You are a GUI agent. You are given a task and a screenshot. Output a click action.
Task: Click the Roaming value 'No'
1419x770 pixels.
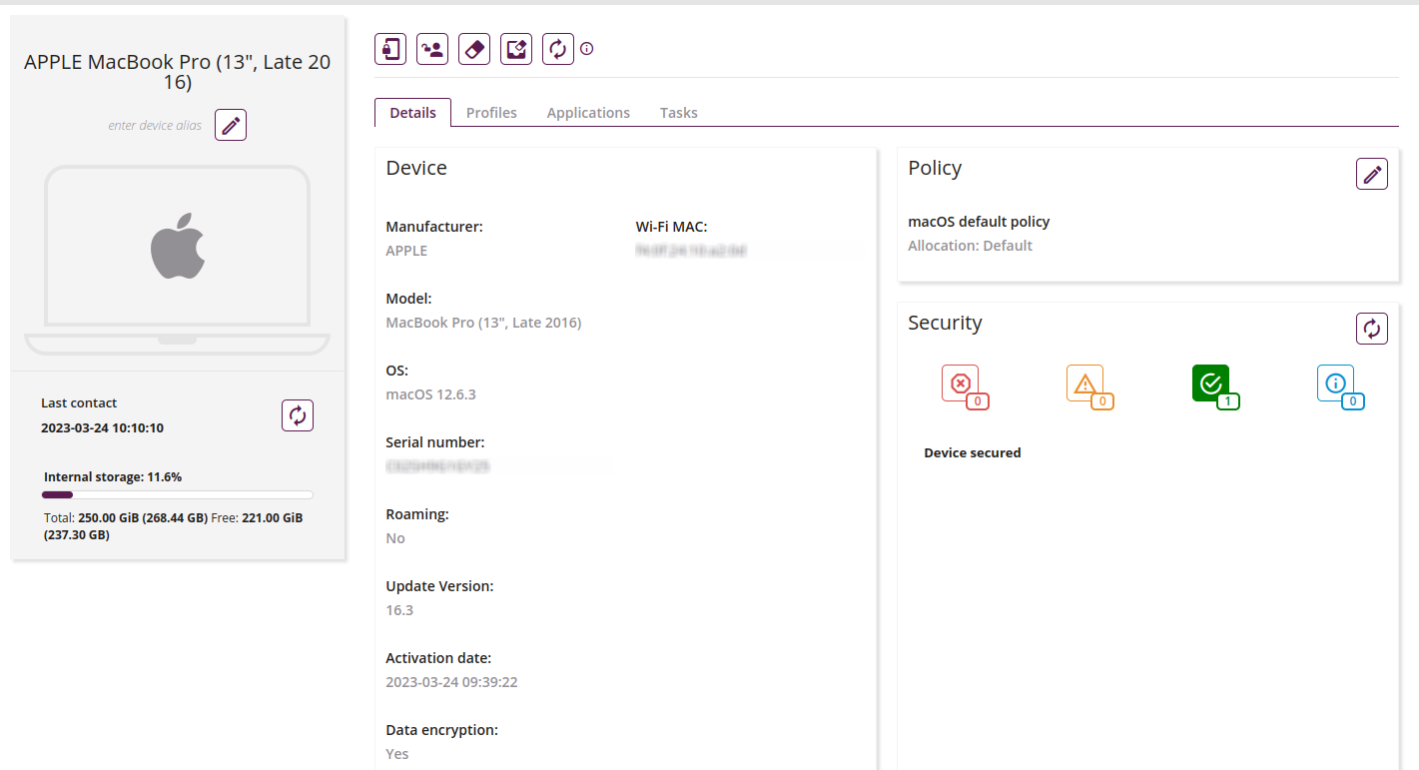point(395,538)
